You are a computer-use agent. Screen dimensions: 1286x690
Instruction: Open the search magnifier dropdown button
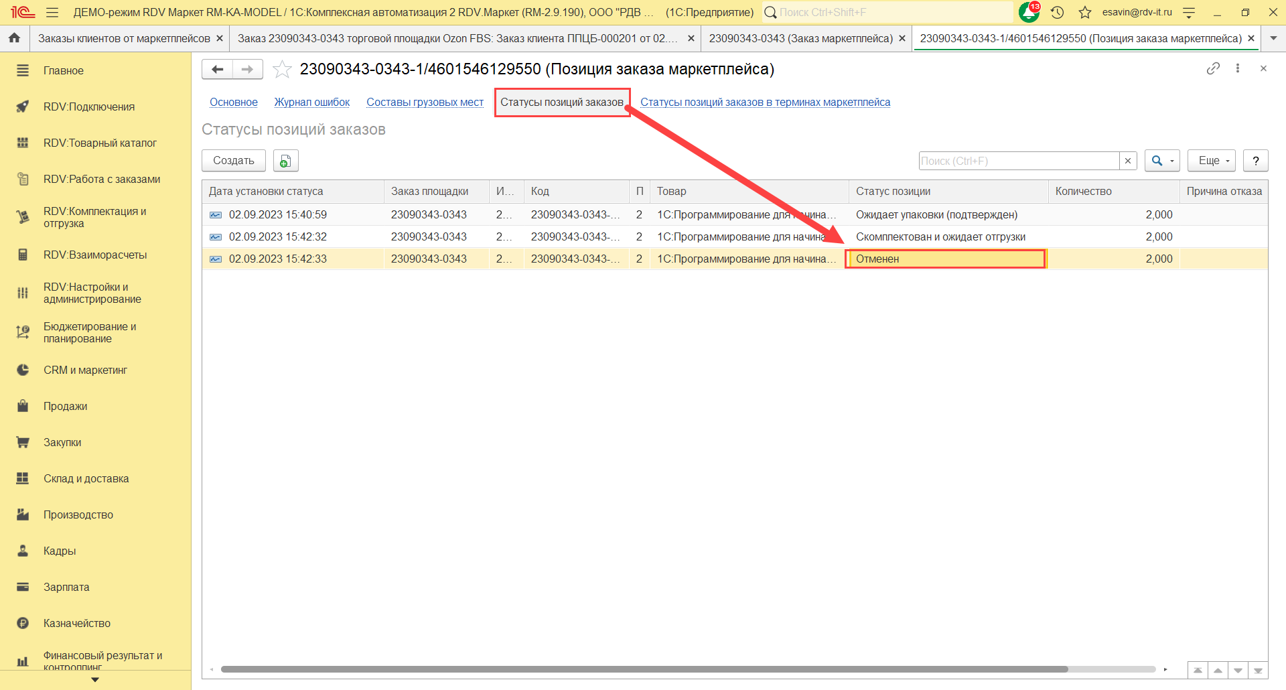tap(1162, 161)
